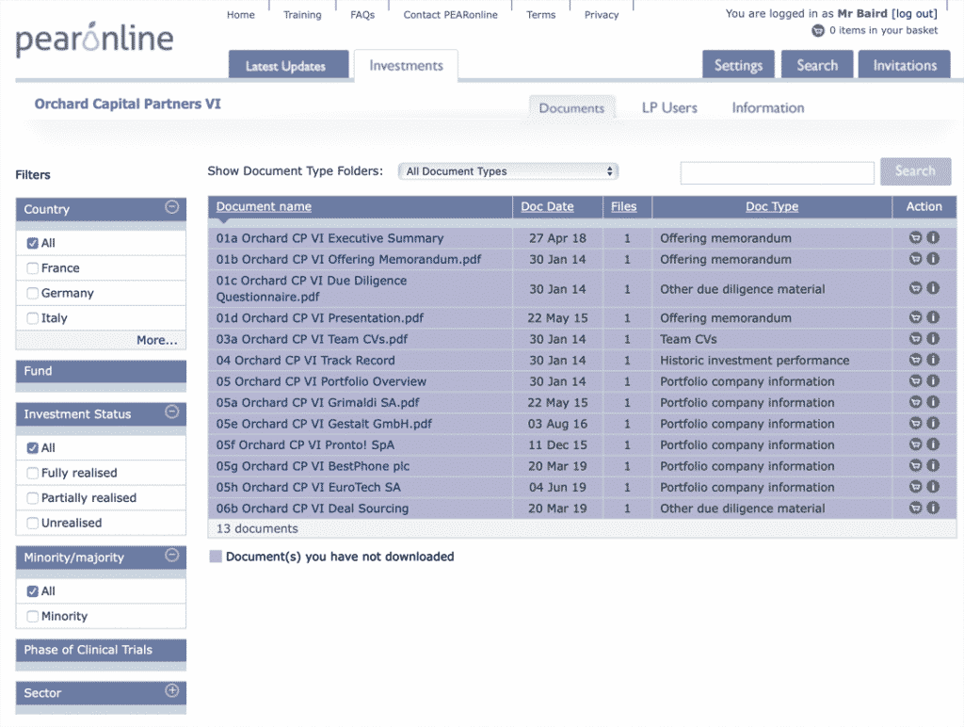Screen dimensions: 964x727
Task: Sort by the Doc Type column
Action: pyautogui.click(x=772, y=206)
